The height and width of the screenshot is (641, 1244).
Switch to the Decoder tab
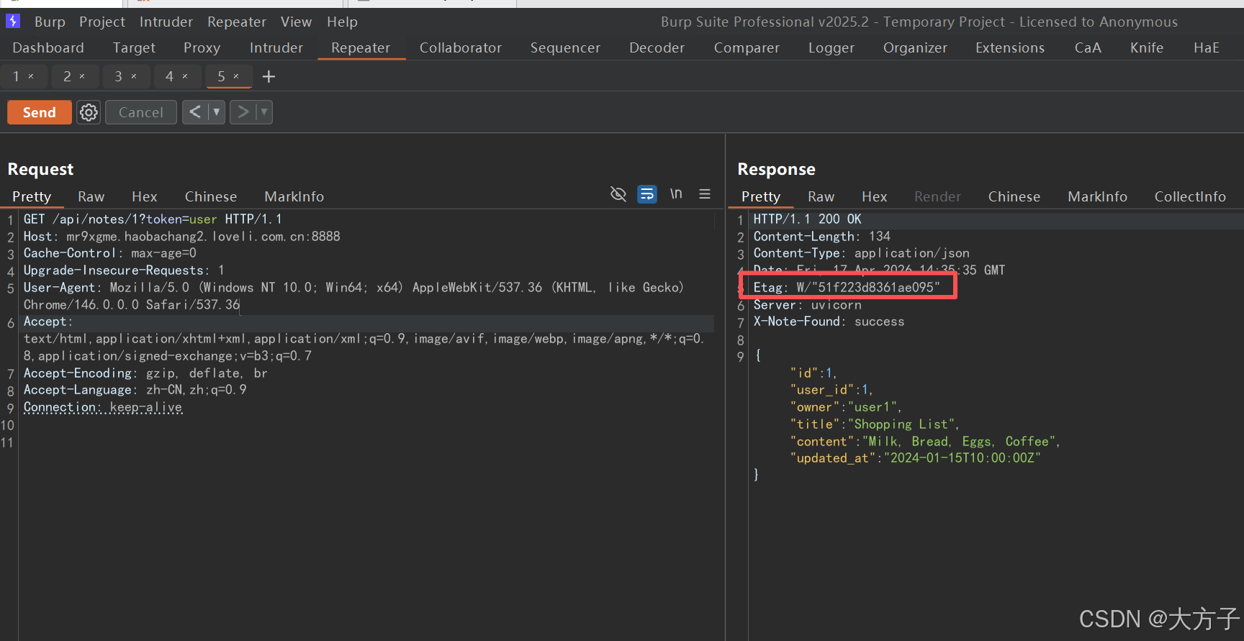coord(657,47)
